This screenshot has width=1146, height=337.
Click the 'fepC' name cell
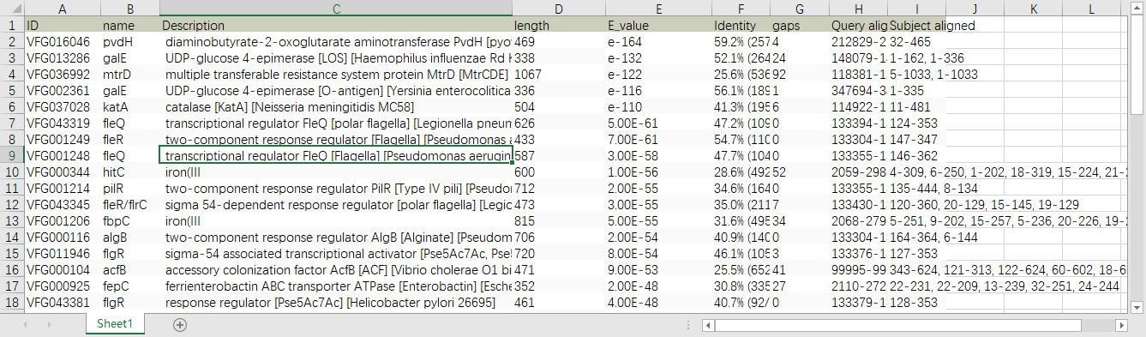pyautogui.click(x=129, y=286)
